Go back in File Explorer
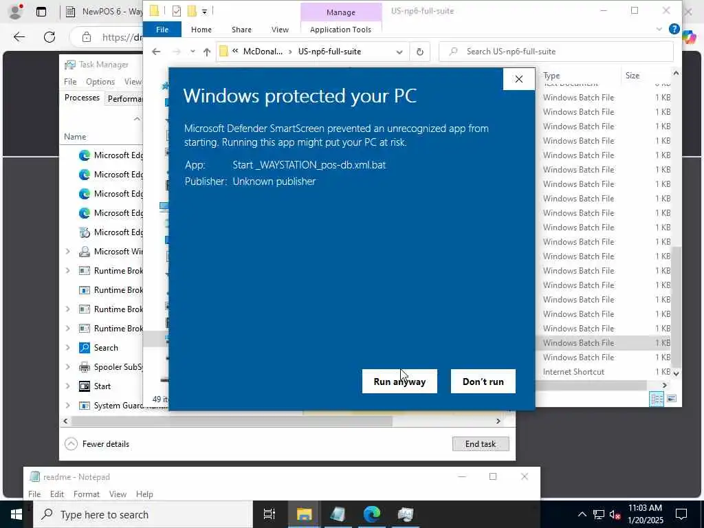 pyautogui.click(x=156, y=52)
